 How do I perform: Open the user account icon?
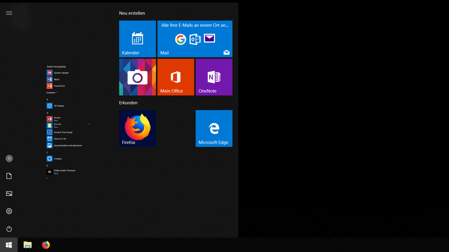tap(9, 159)
